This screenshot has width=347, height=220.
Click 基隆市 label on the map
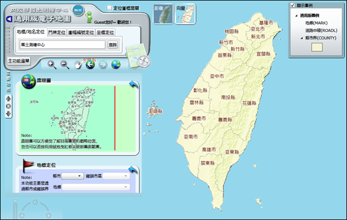coord(266,23)
